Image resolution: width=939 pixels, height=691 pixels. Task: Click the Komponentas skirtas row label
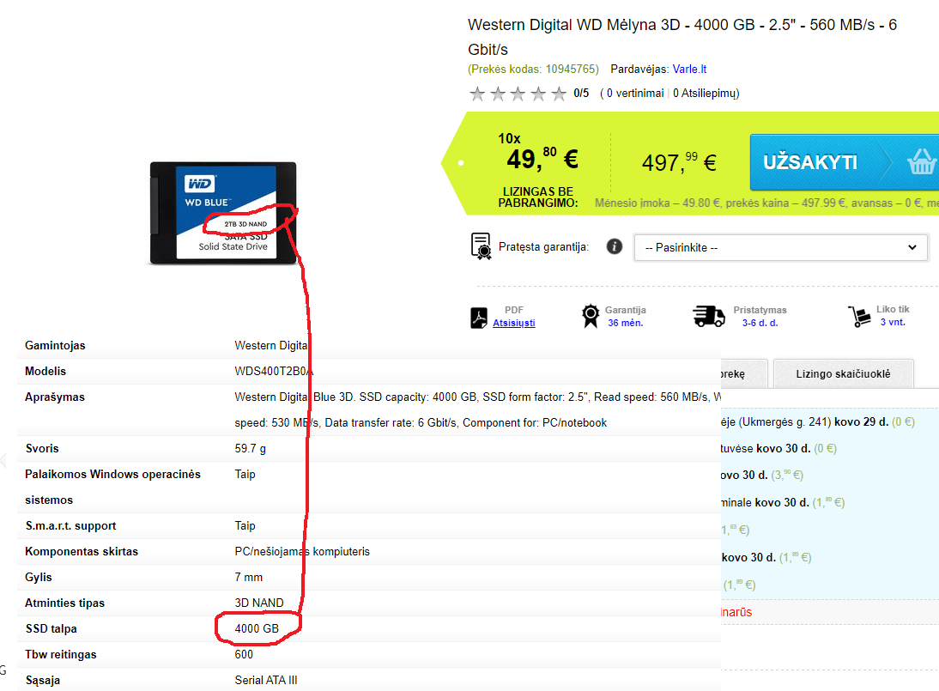click(x=82, y=551)
